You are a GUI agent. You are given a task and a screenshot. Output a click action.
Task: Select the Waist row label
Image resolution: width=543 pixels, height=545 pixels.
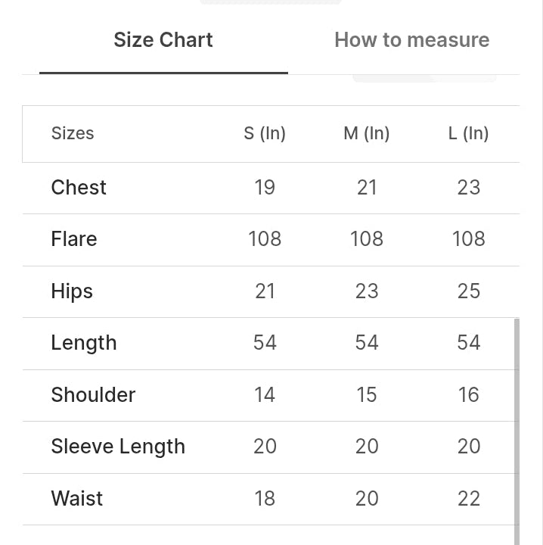[77, 498]
